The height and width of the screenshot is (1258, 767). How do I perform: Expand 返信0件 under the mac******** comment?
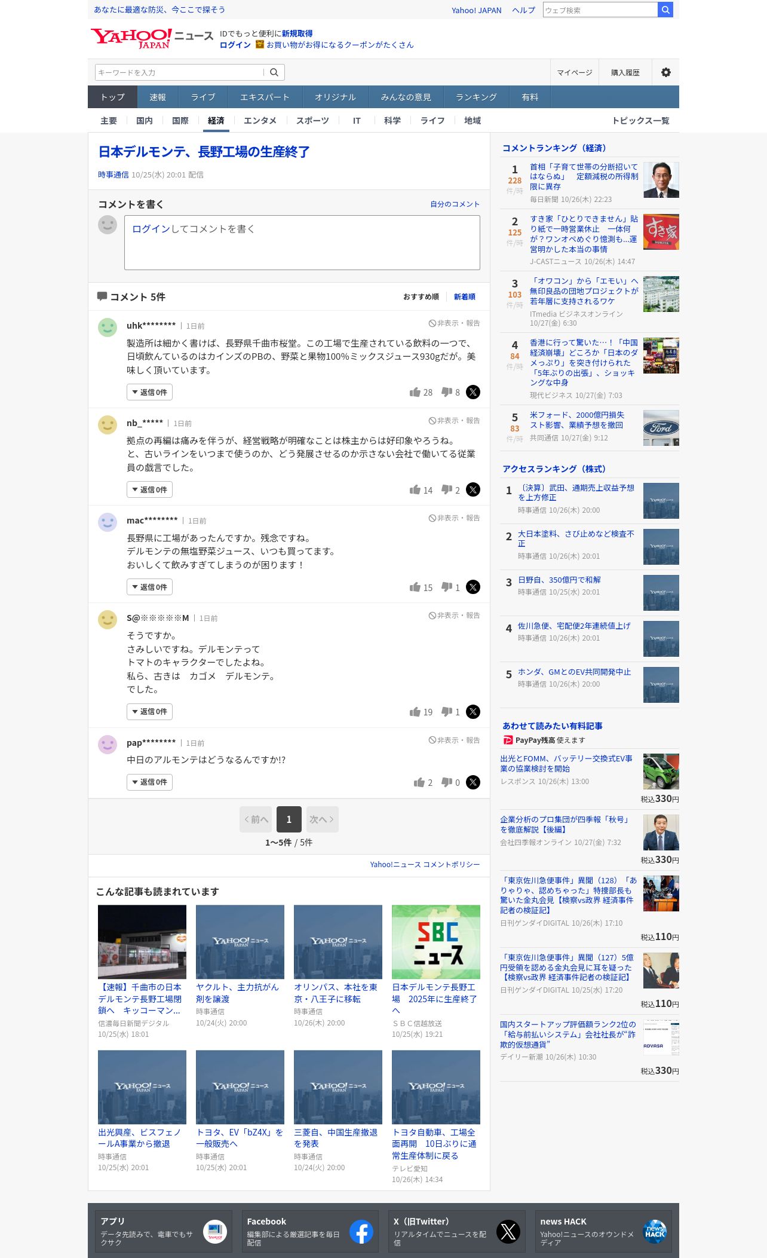[149, 587]
